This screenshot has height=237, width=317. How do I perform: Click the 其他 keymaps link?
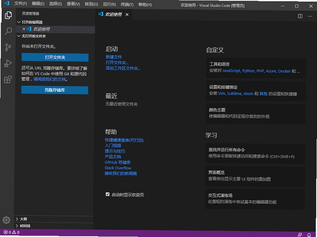tap(264, 94)
